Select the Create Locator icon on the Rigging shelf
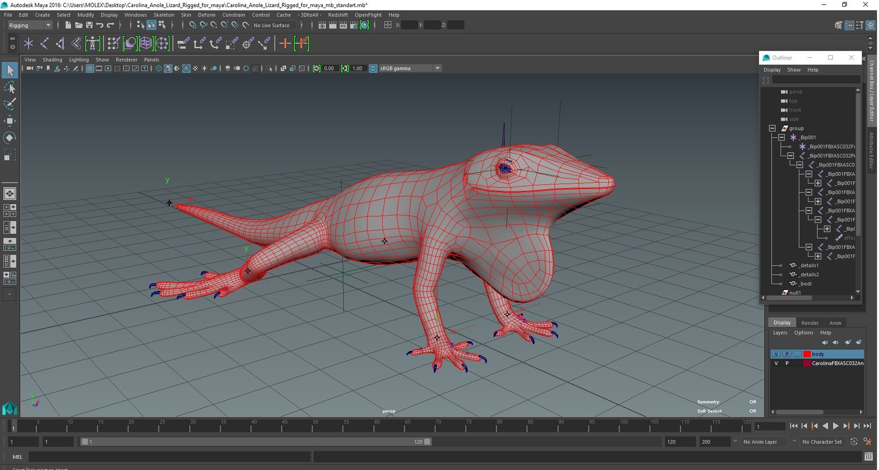This screenshot has width=879, height=470. pos(28,44)
